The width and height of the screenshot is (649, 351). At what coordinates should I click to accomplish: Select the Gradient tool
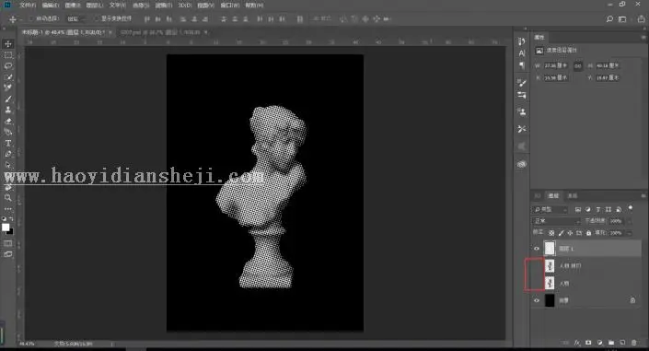click(8, 132)
